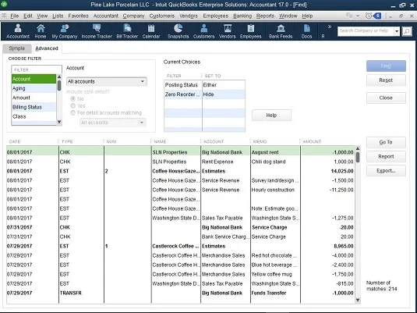The width and height of the screenshot is (417, 313).
Task: Select the Chili dog stand row
Action: point(180,162)
